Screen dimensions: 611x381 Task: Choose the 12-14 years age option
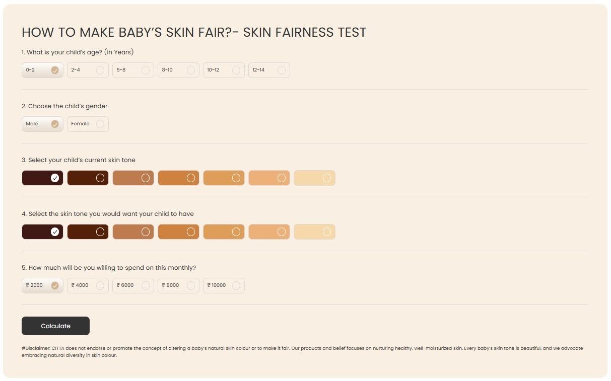(x=269, y=70)
